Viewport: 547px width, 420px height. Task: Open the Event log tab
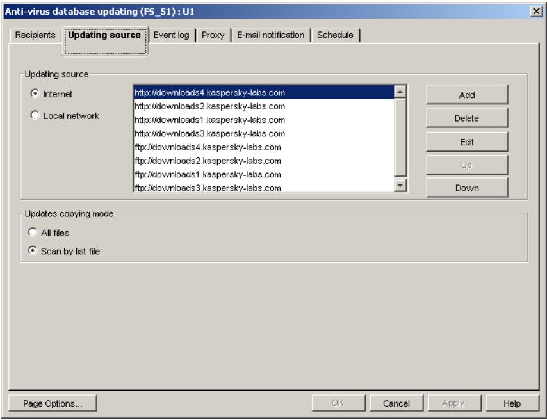coord(171,35)
